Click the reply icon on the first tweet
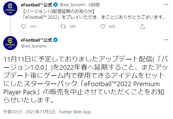The image size is (173, 119). coord(23,26)
